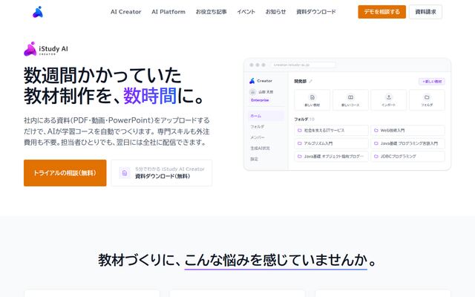The height and width of the screenshot is (297, 475).
Task: Click the iStudy logo in the header
Action: pyautogui.click(x=38, y=12)
